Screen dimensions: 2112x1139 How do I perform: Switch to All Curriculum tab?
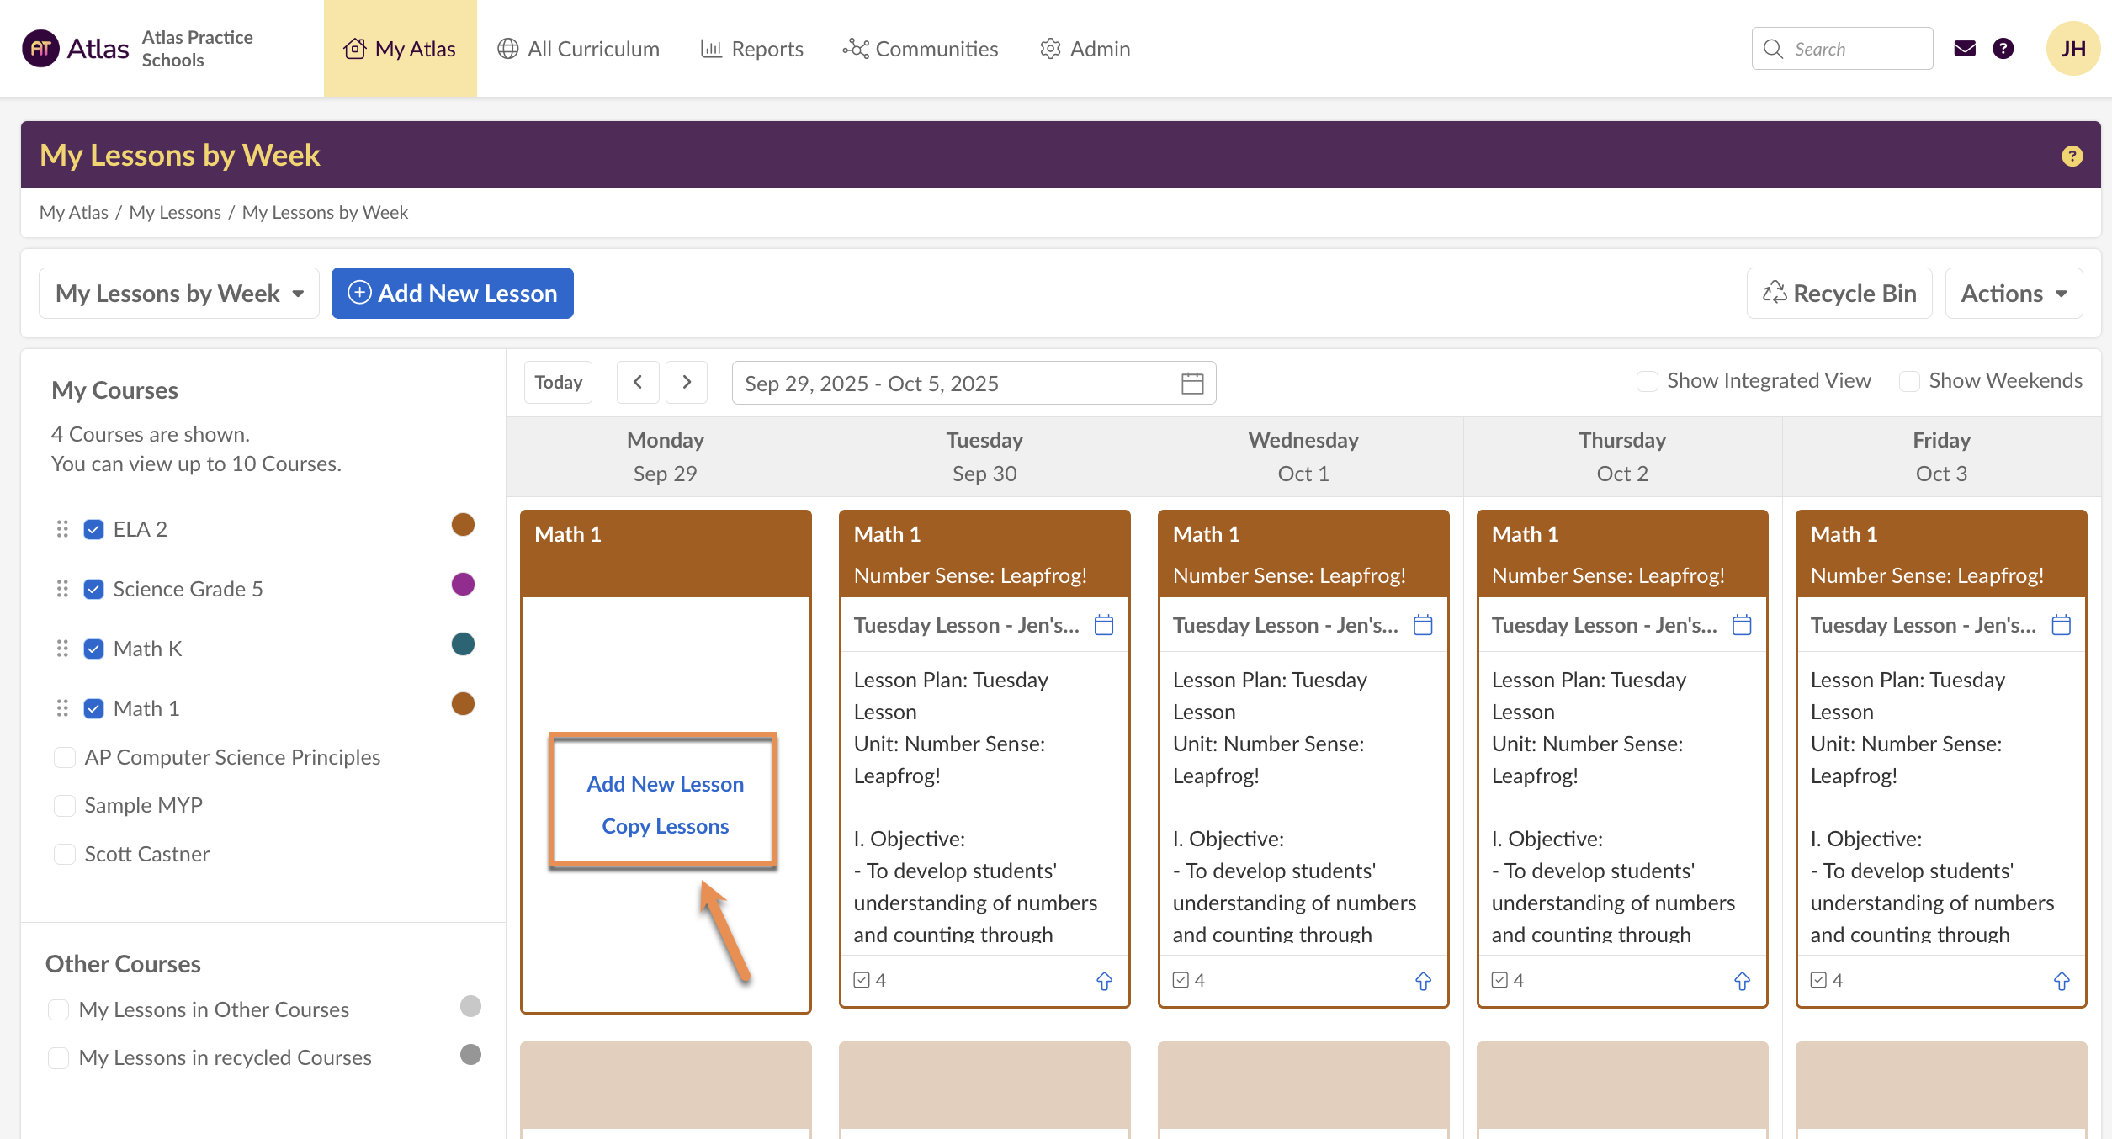point(578,49)
